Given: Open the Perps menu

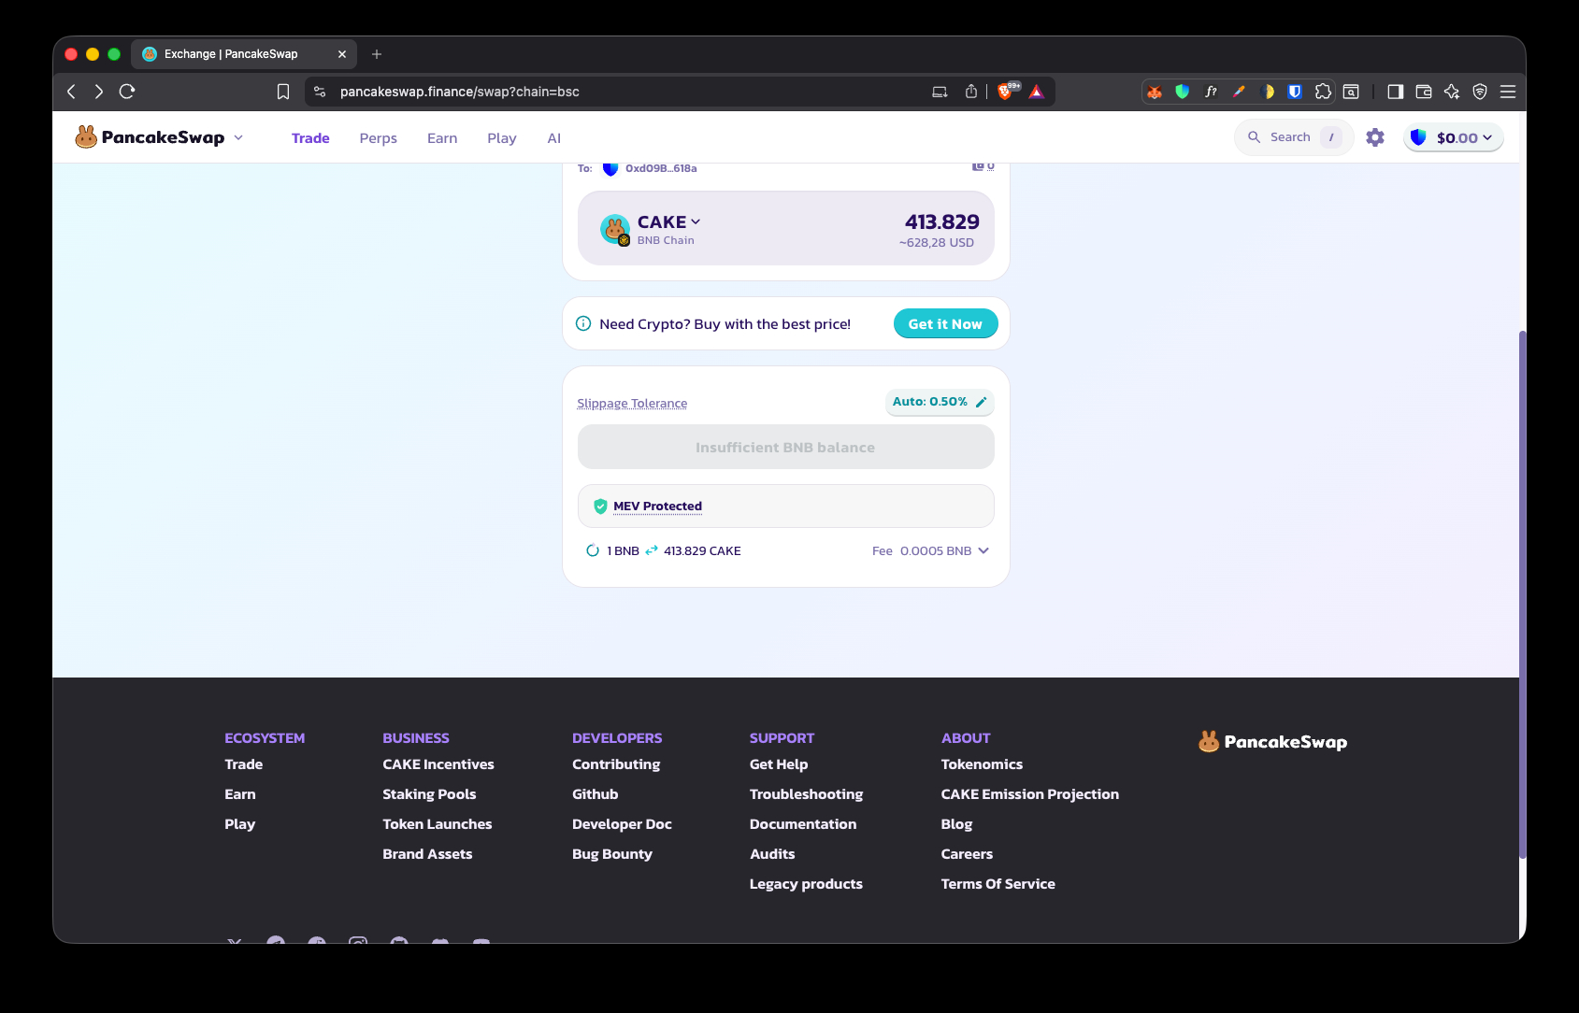Looking at the screenshot, I should click(x=379, y=138).
